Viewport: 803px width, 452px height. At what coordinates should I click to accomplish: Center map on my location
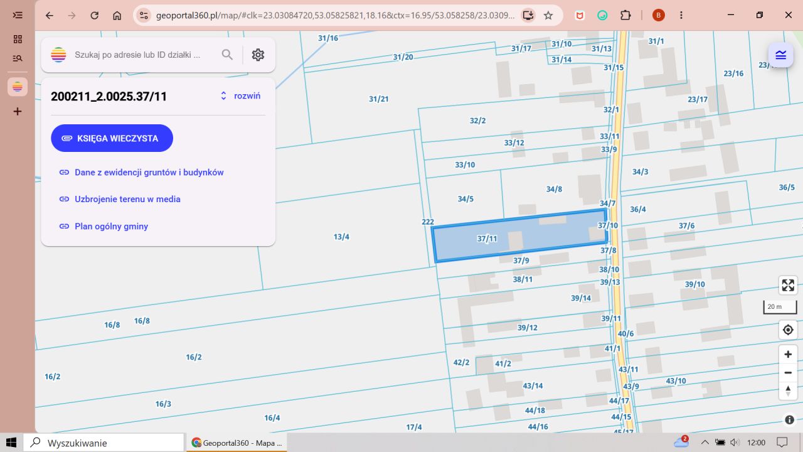pos(788,330)
